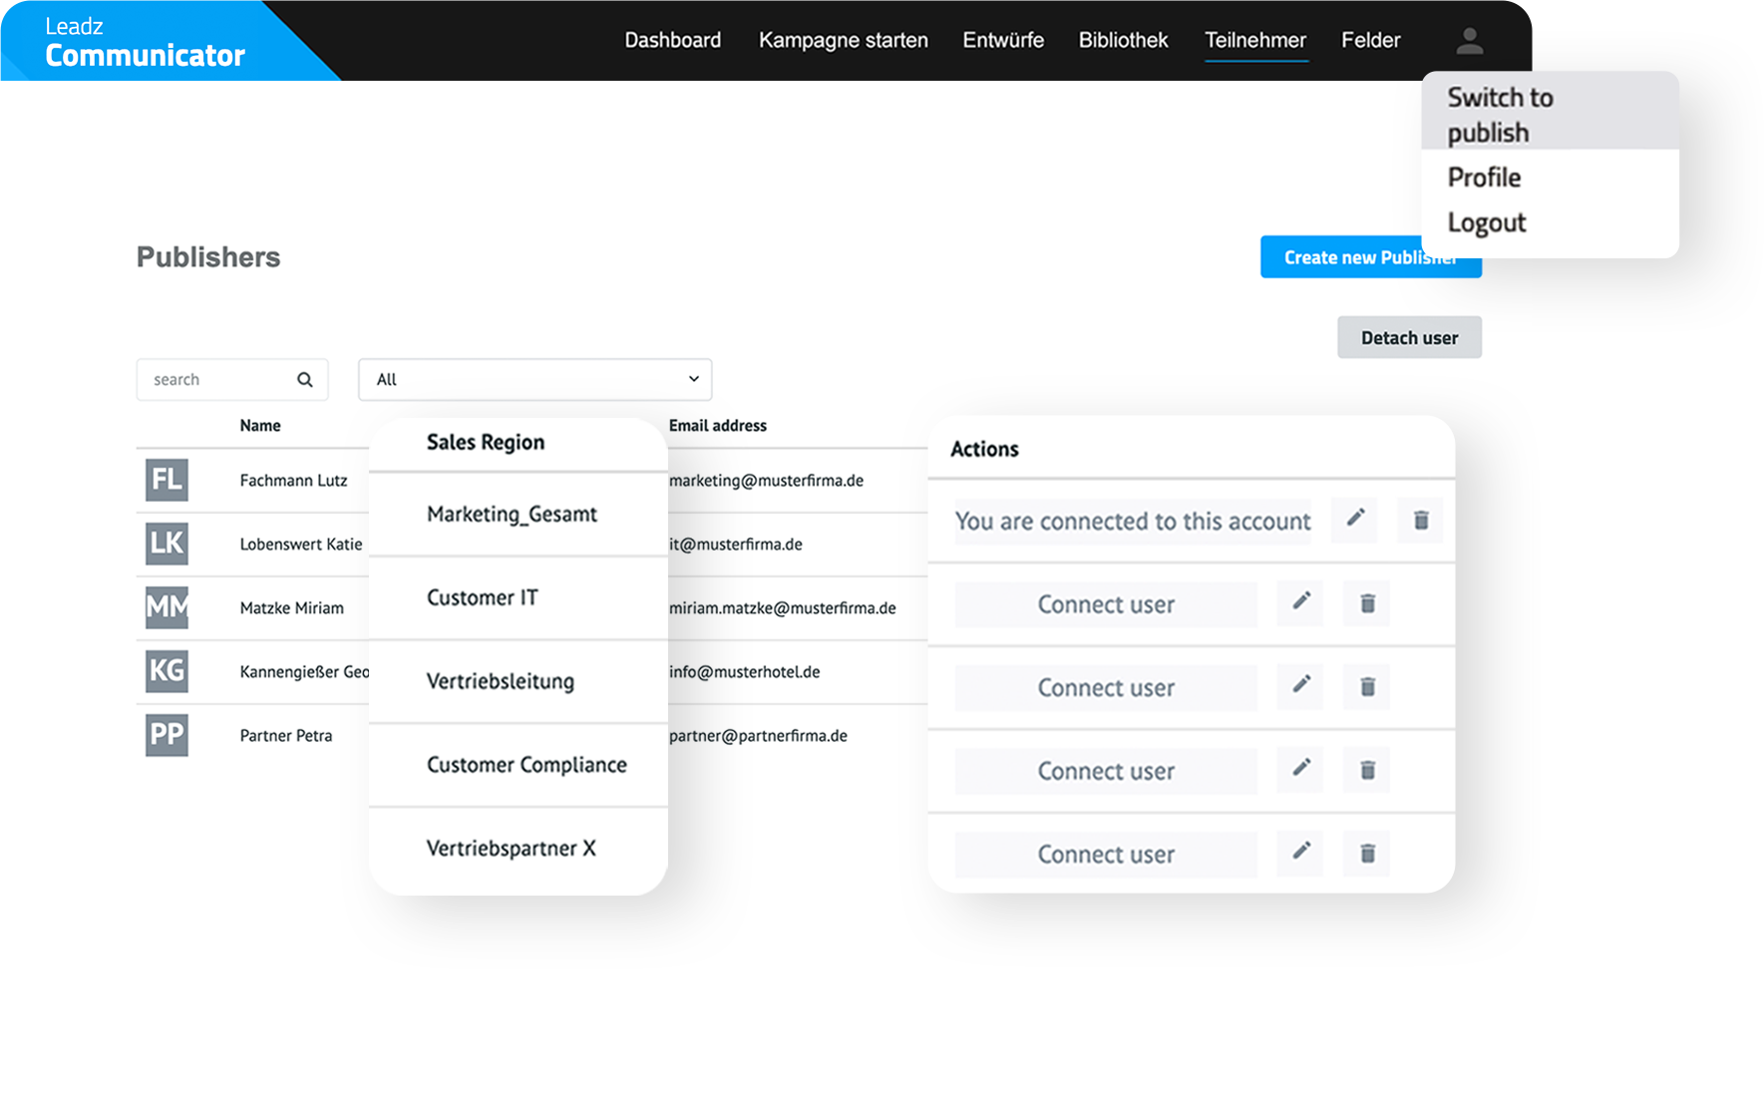Click the Leadz Communicator logo

145,42
